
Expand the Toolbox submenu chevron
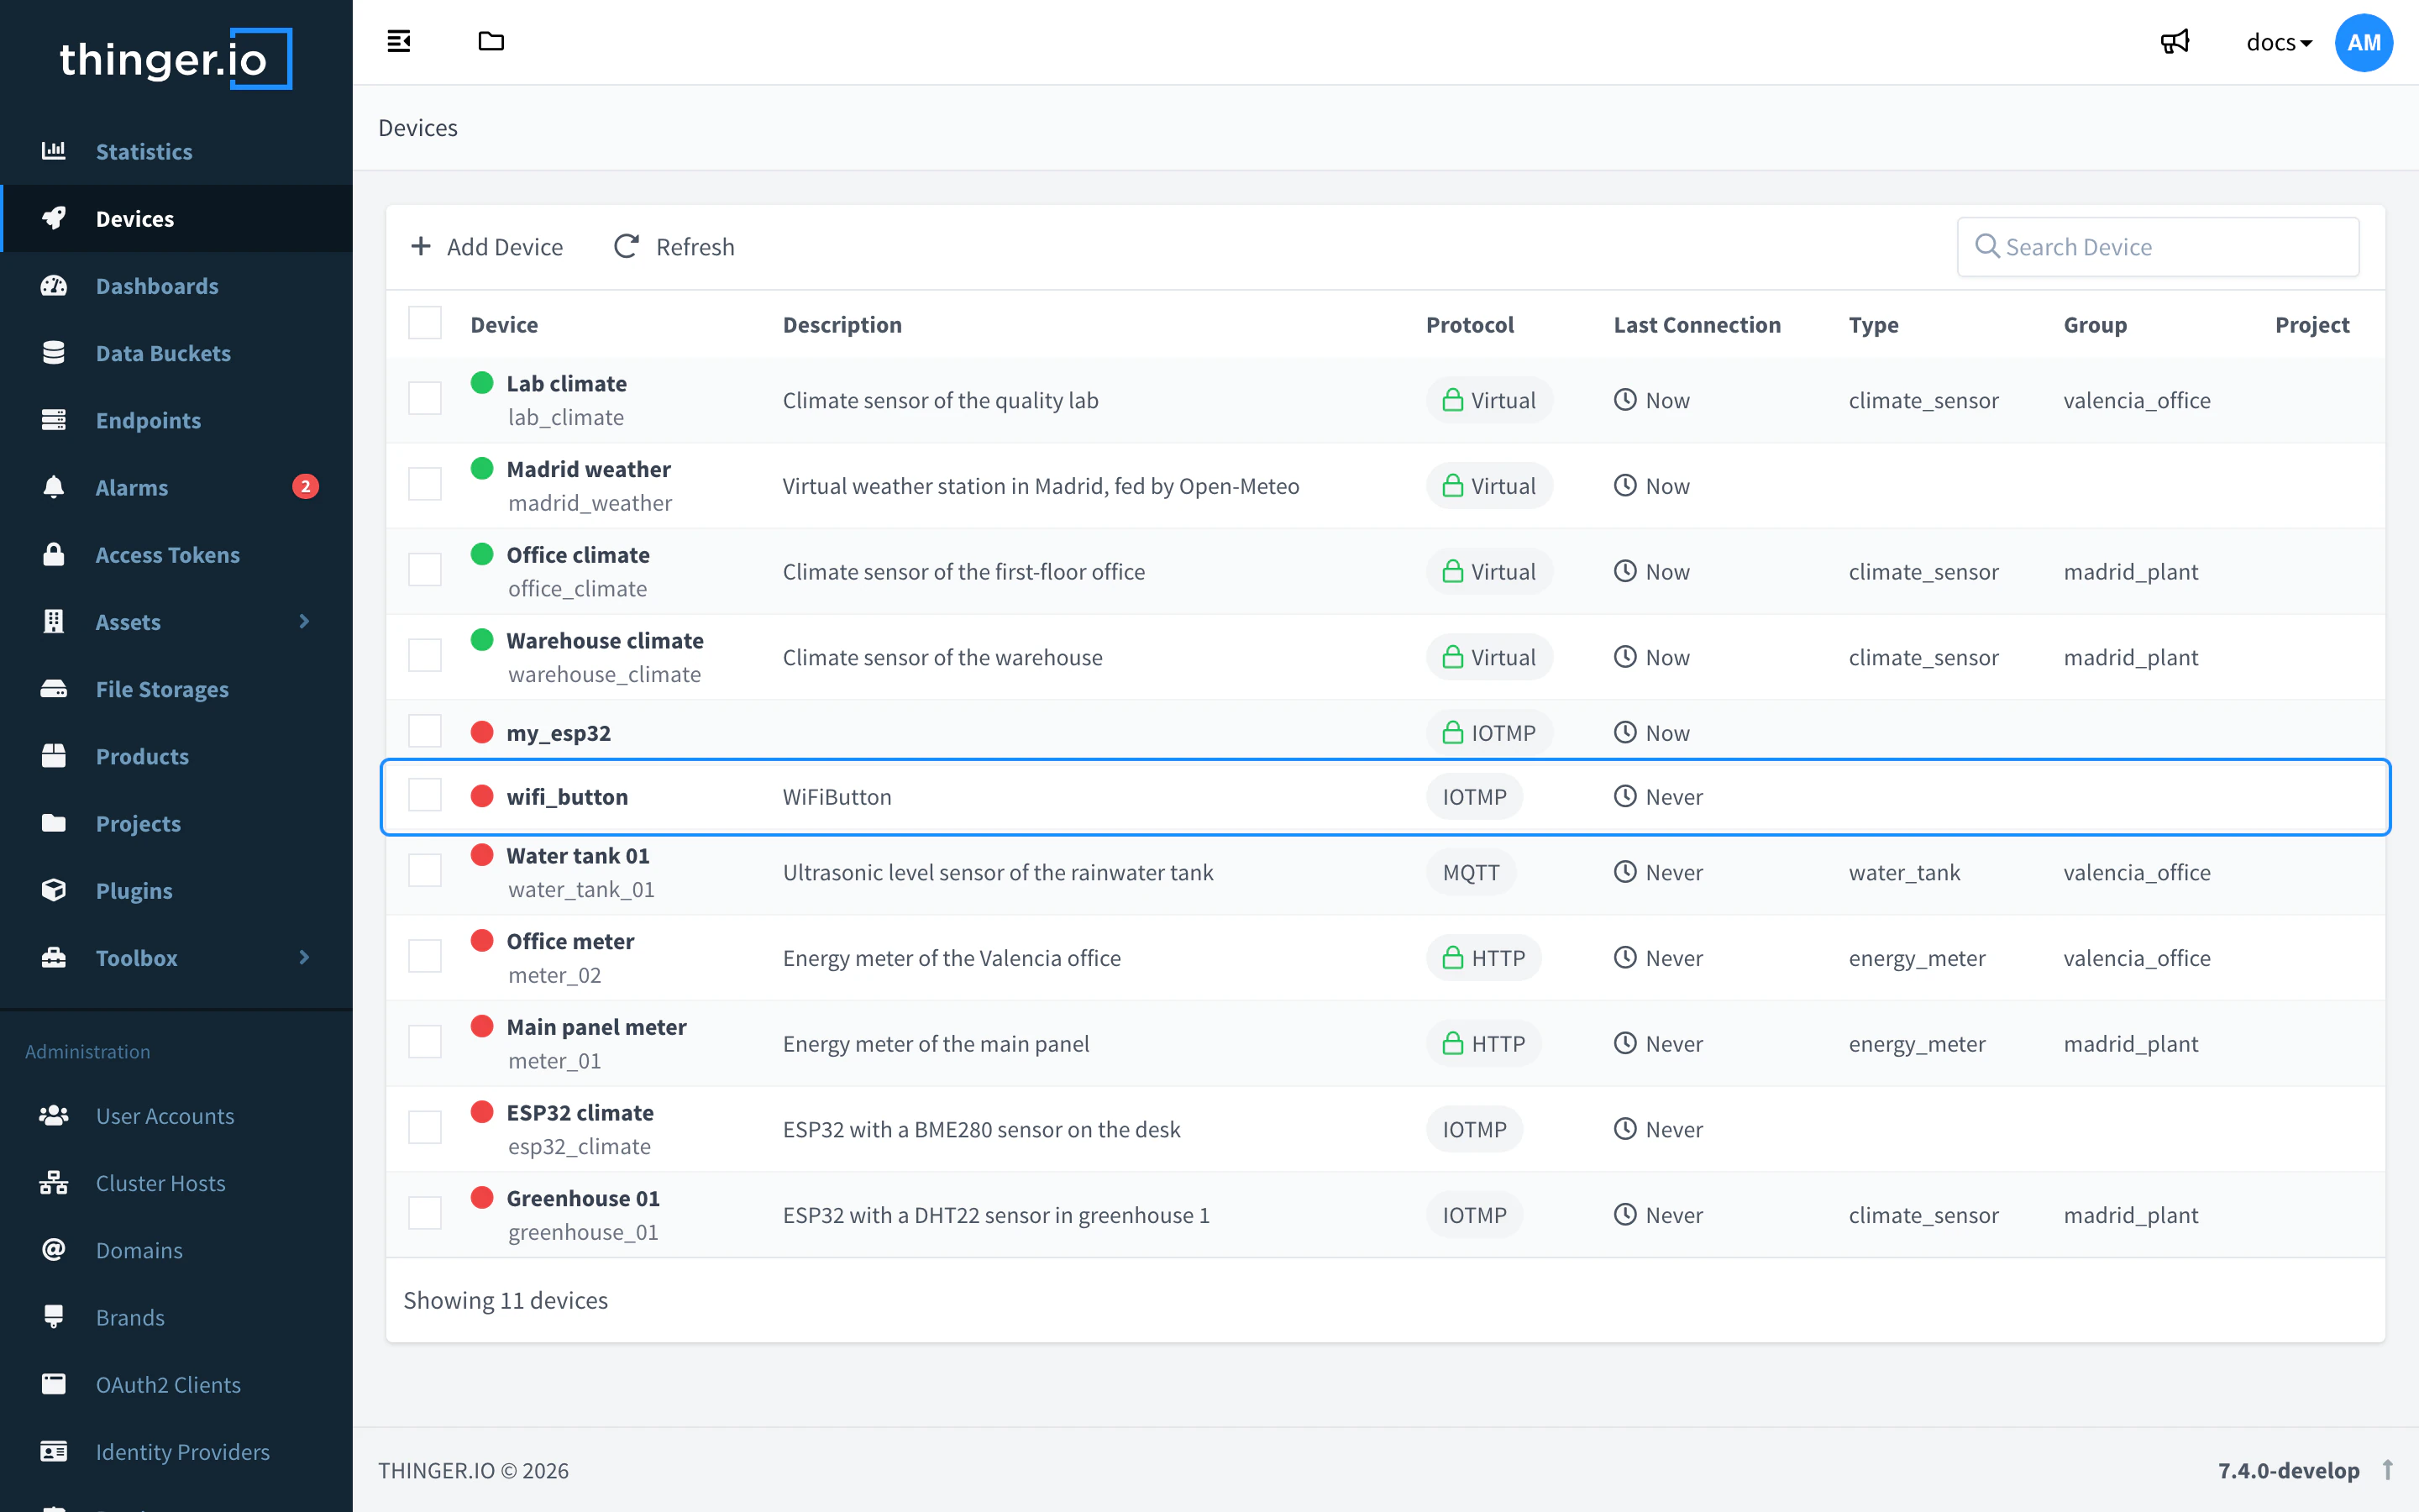pos(304,957)
